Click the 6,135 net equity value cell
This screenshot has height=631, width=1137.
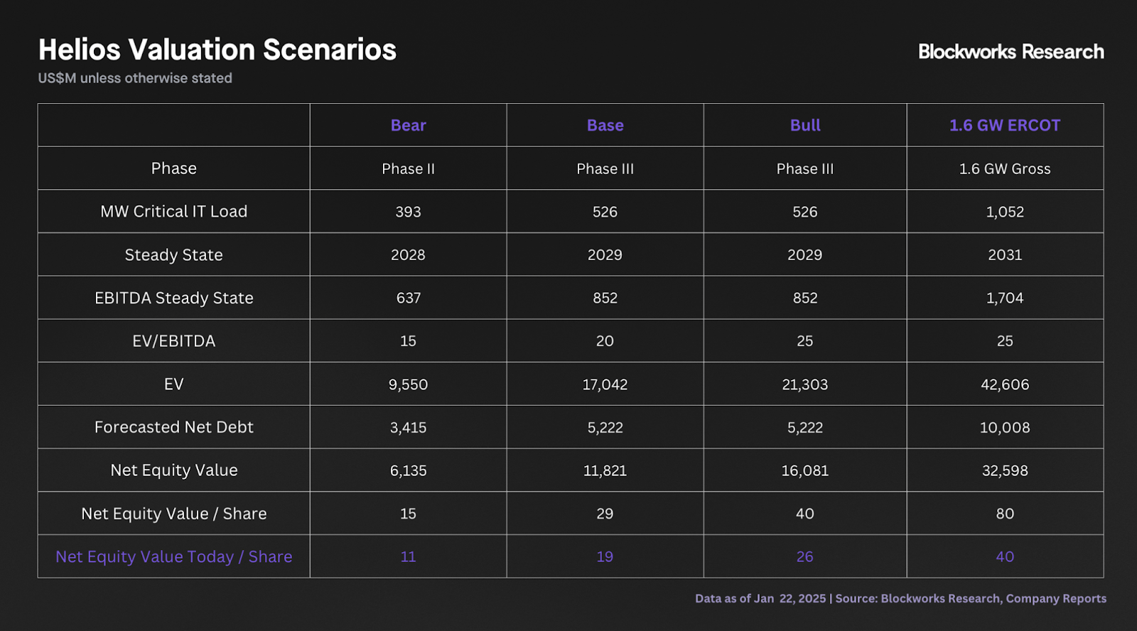[408, 470]
